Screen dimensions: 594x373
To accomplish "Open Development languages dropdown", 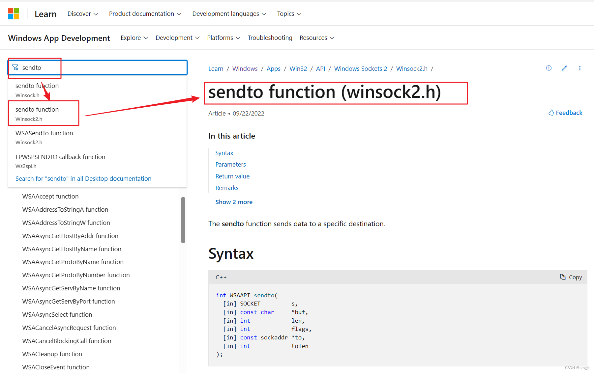I will click(x=229, y=14).
